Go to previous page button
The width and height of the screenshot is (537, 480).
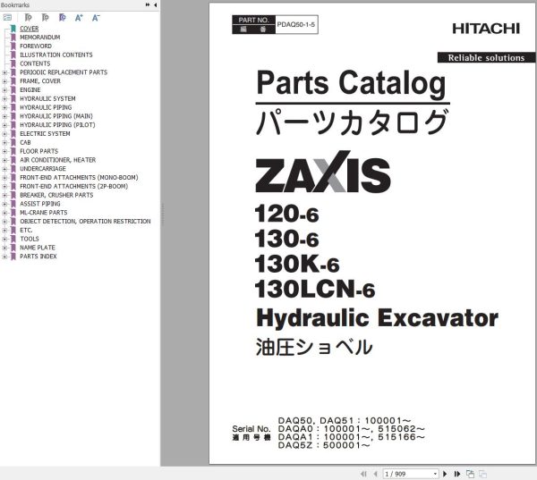pyautogui.click(x=375, y=474)
